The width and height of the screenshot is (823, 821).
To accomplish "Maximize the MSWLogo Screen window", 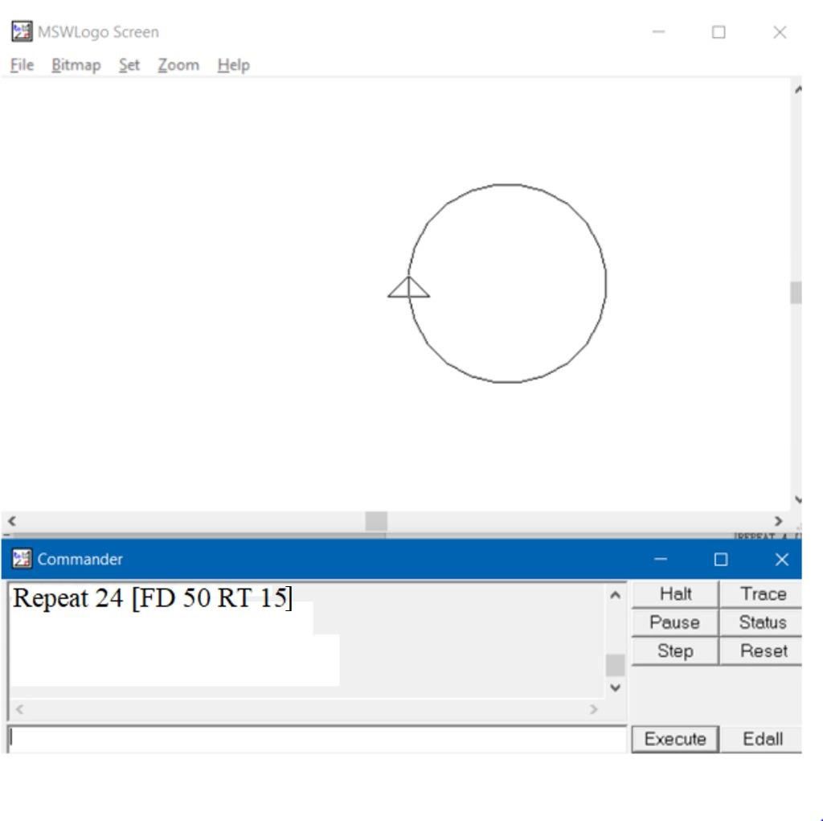I will click(719, 32).
